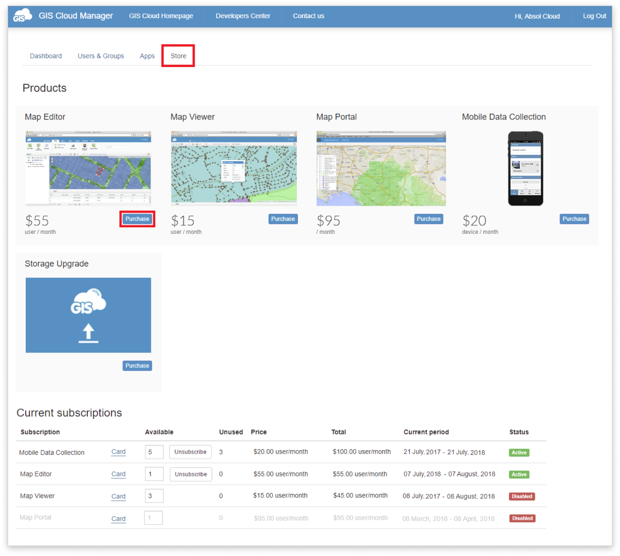Purchase the Map Portal product
The height and width of the screenshot is (556, 620).
(x=428, y=219)
